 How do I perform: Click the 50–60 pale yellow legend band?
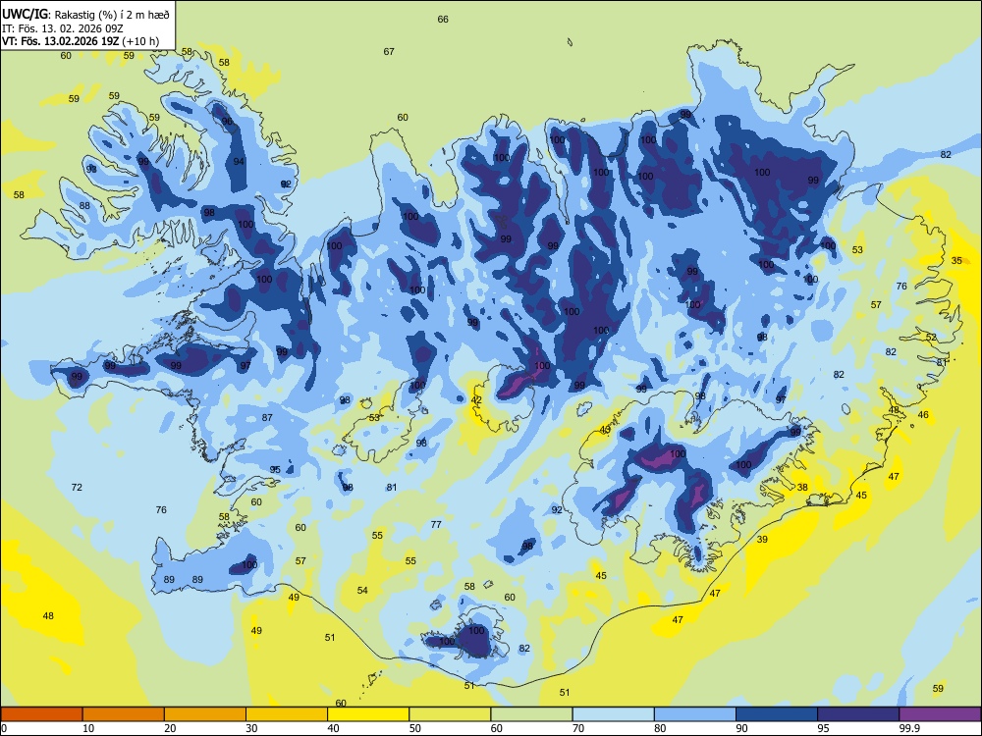point(450,714)
